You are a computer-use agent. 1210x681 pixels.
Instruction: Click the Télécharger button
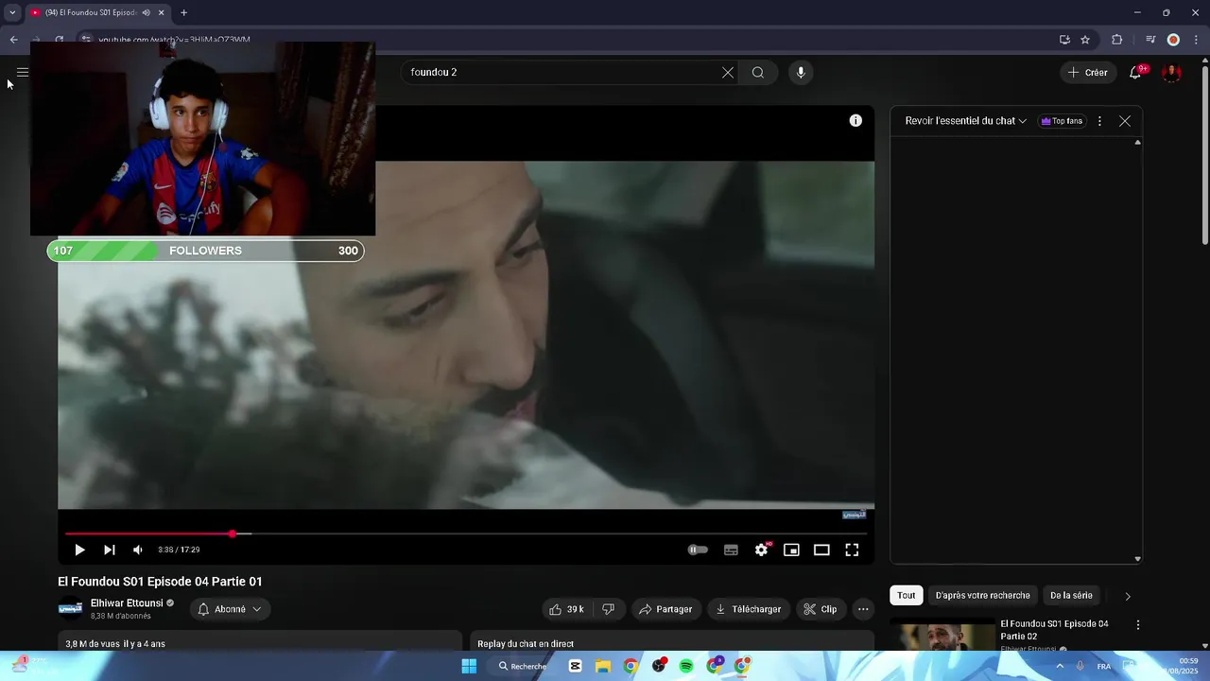click(x=749, y=609)
